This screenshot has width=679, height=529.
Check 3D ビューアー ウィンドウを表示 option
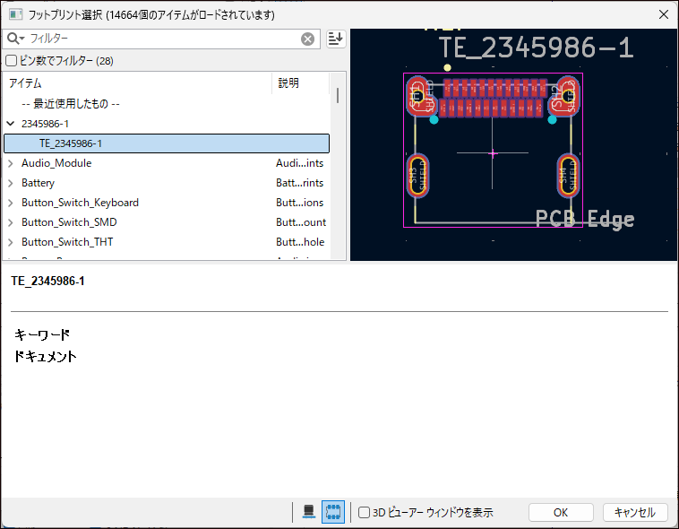(x=365, y=513)
